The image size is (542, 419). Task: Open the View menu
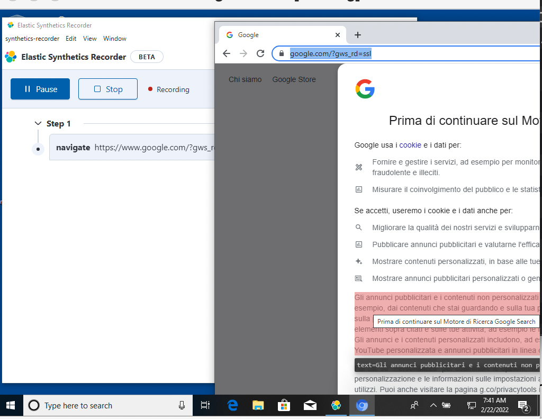pyautogui.click(x=89, y=38)
